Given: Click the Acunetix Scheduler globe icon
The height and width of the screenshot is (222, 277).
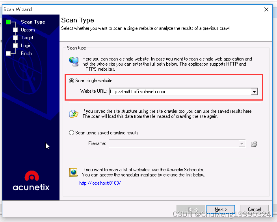Looking at the screenshot, I should coord(73,172).
